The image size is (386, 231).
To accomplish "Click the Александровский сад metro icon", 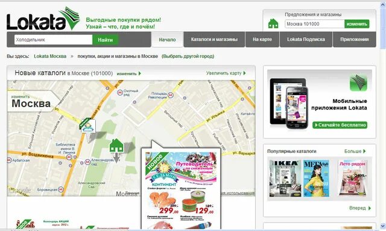I will (x=87, y=162).
